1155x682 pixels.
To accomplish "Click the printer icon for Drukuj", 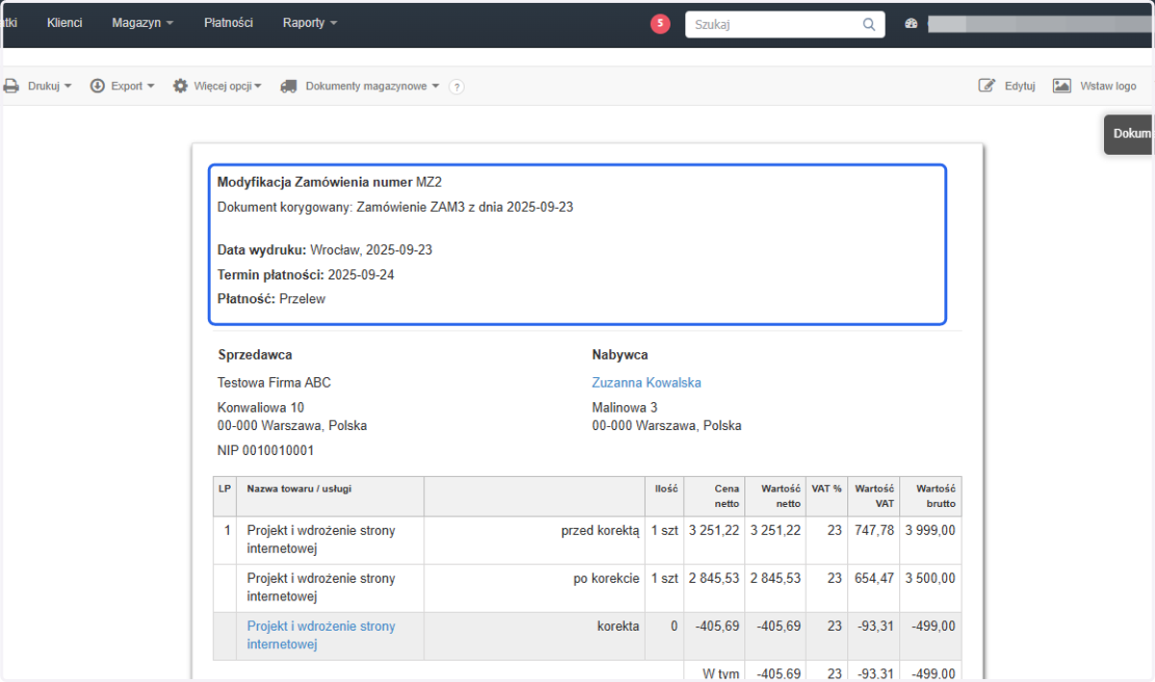I will point(12,86).
